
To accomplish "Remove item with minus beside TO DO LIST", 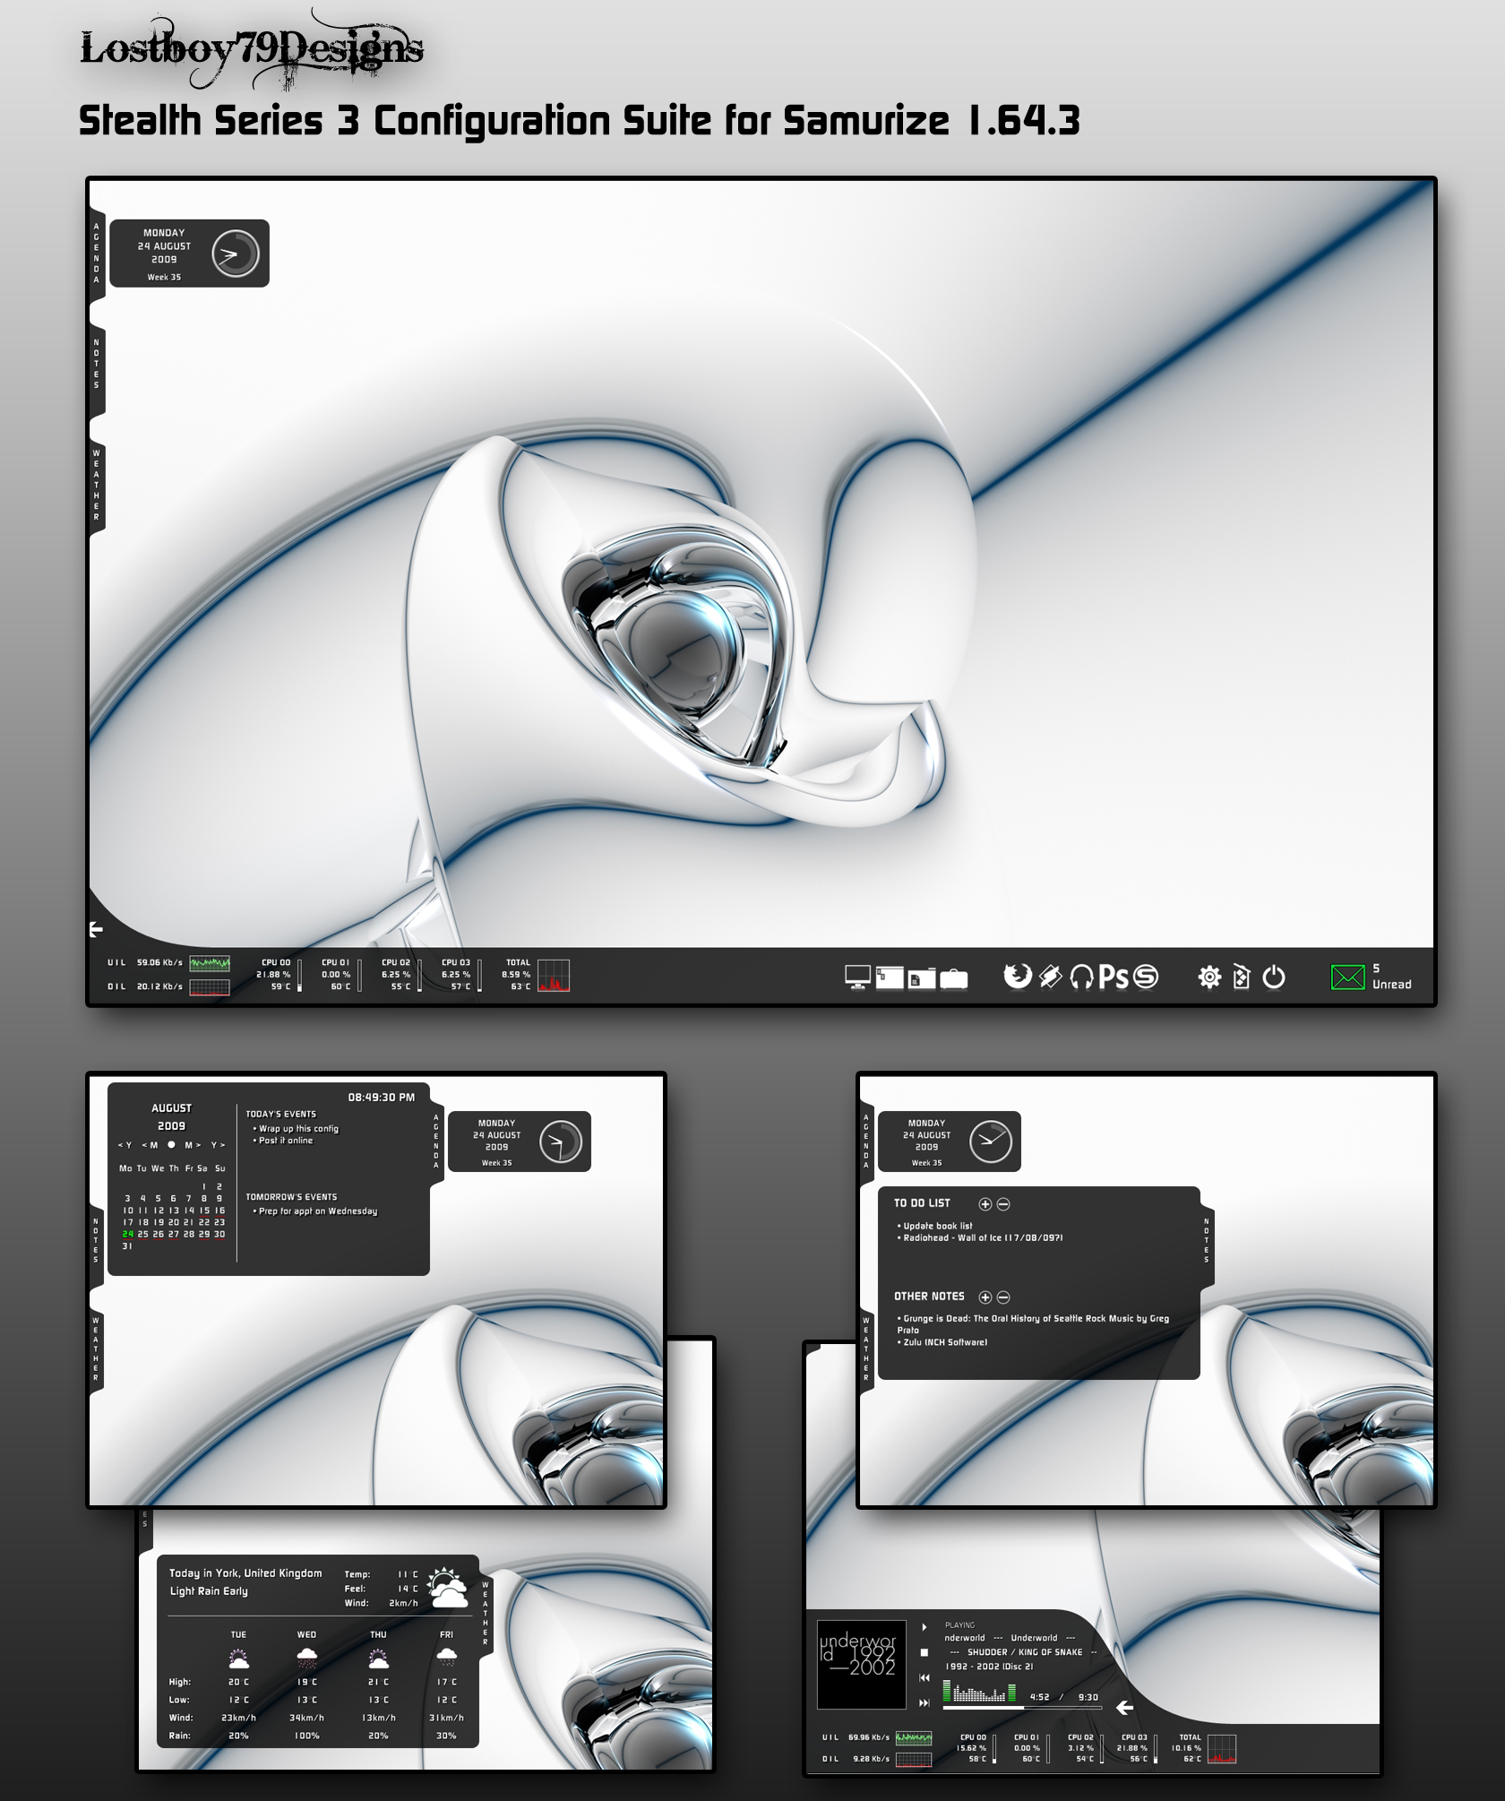I will 1003,1204.
